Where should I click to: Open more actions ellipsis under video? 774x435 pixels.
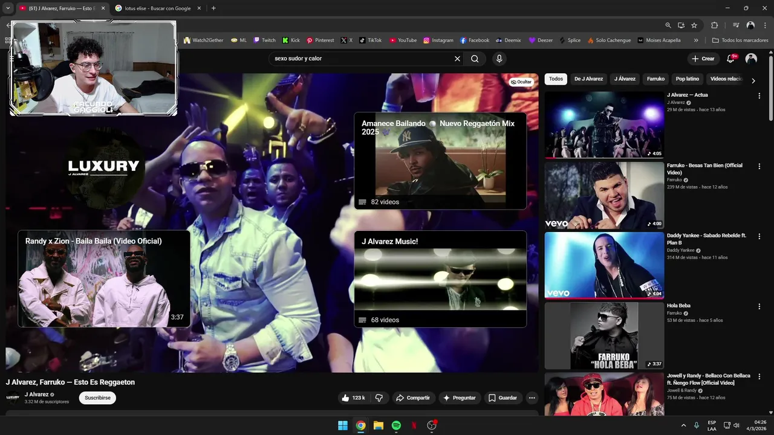point(532,398)
